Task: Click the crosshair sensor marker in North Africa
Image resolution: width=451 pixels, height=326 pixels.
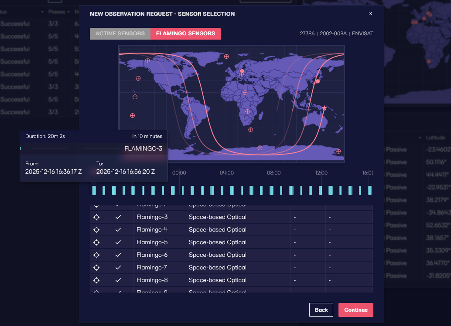Action: click(x=245, y=93)
